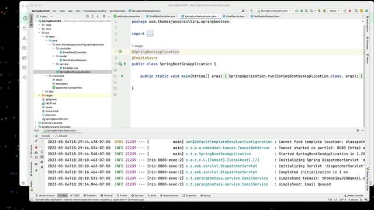Collapse the src folder in the project tree
The height and width of the screenshot is (210, 374).
click(40, 33)
